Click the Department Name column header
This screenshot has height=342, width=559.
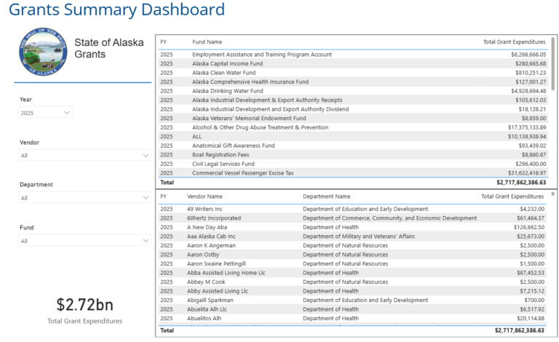[x=327, y=196]
